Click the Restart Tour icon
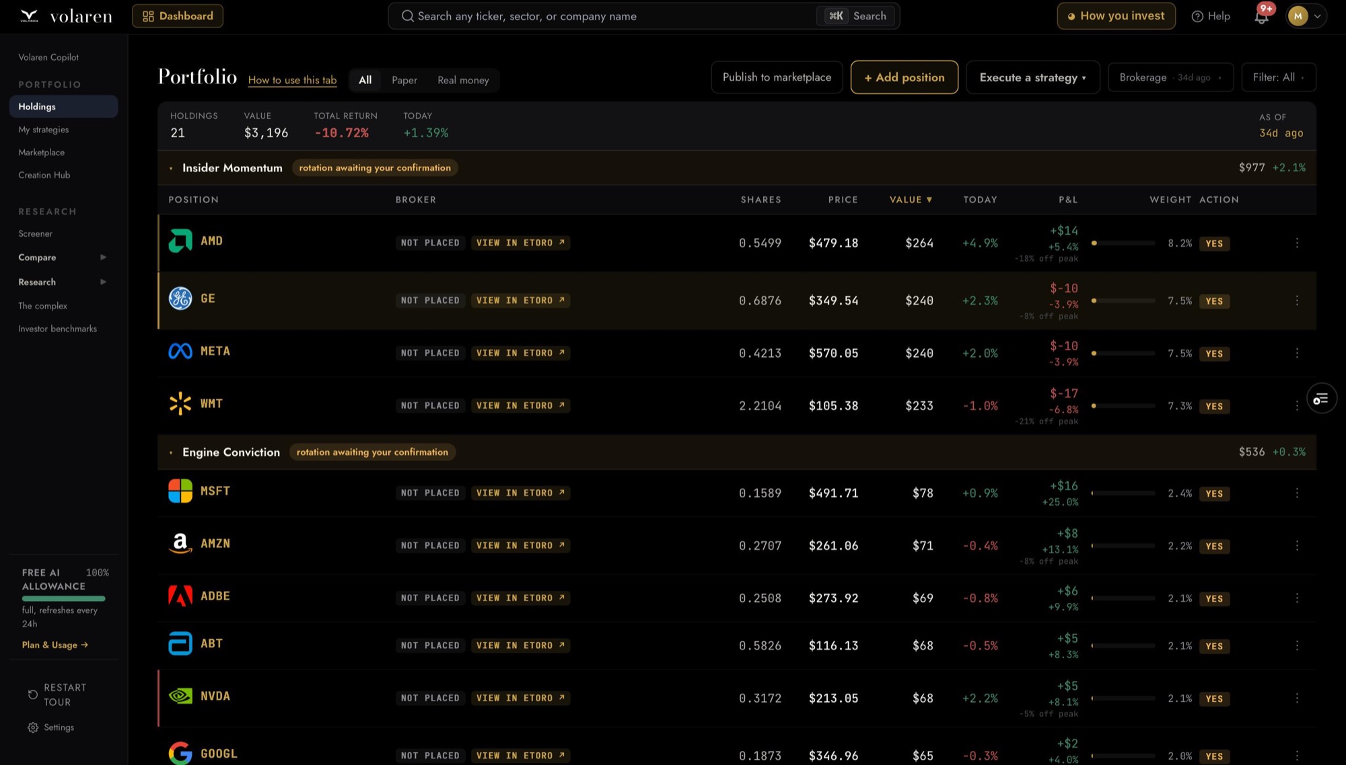This screenshot has height=765, width=1346. click(32, 694)
